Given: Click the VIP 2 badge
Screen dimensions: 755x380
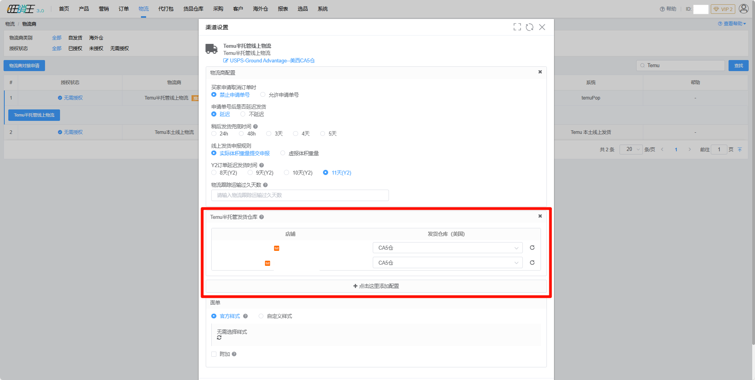Looking at the screenshot, I should click(x=723, y=9).
